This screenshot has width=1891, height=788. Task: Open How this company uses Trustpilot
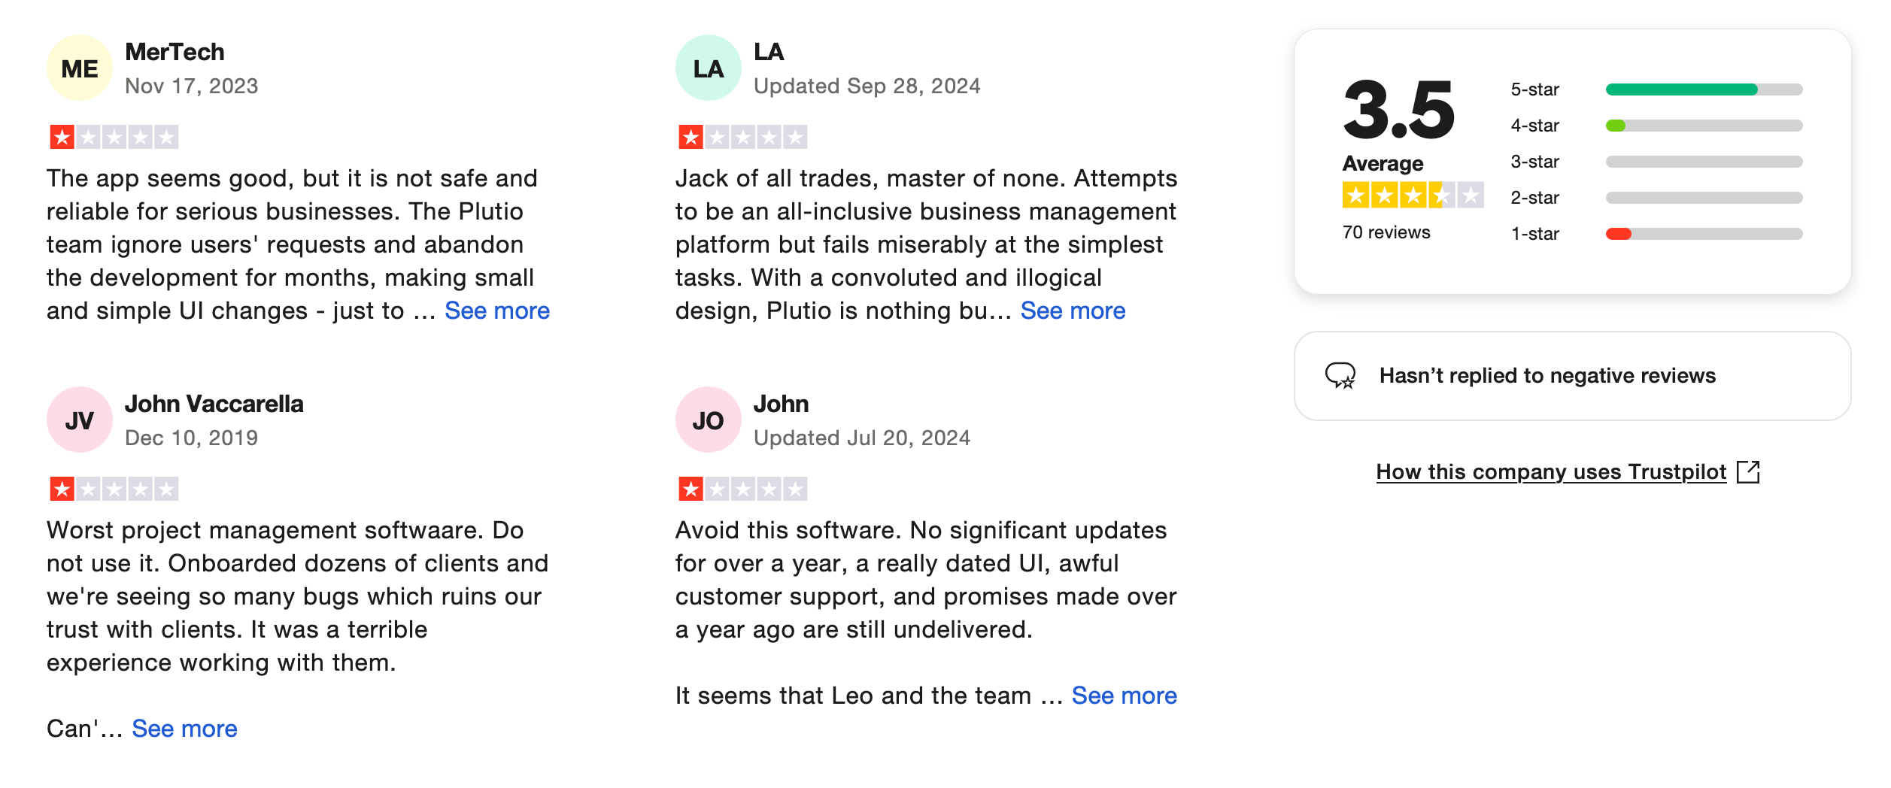pos(1551,472)
